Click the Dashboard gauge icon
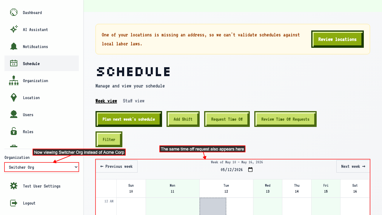Screen dimensions: 382x215 (14, 13)
